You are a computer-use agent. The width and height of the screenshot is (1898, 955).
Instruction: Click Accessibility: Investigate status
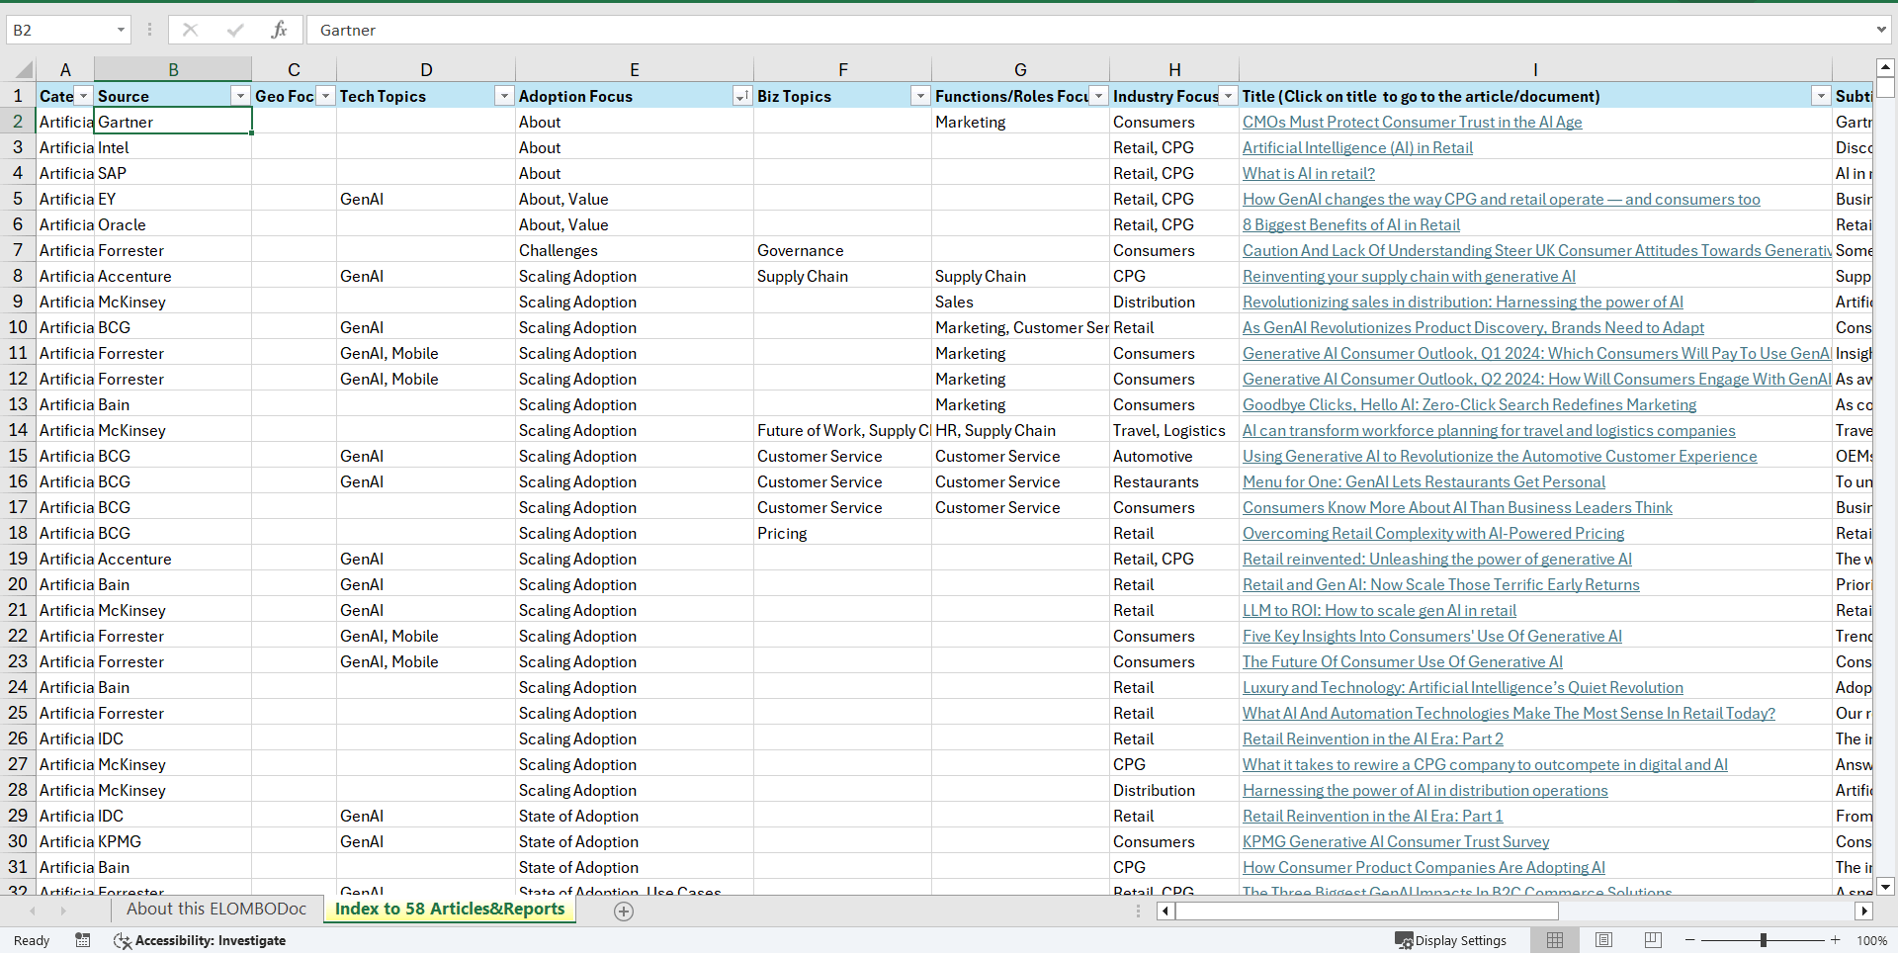(200, 940)
